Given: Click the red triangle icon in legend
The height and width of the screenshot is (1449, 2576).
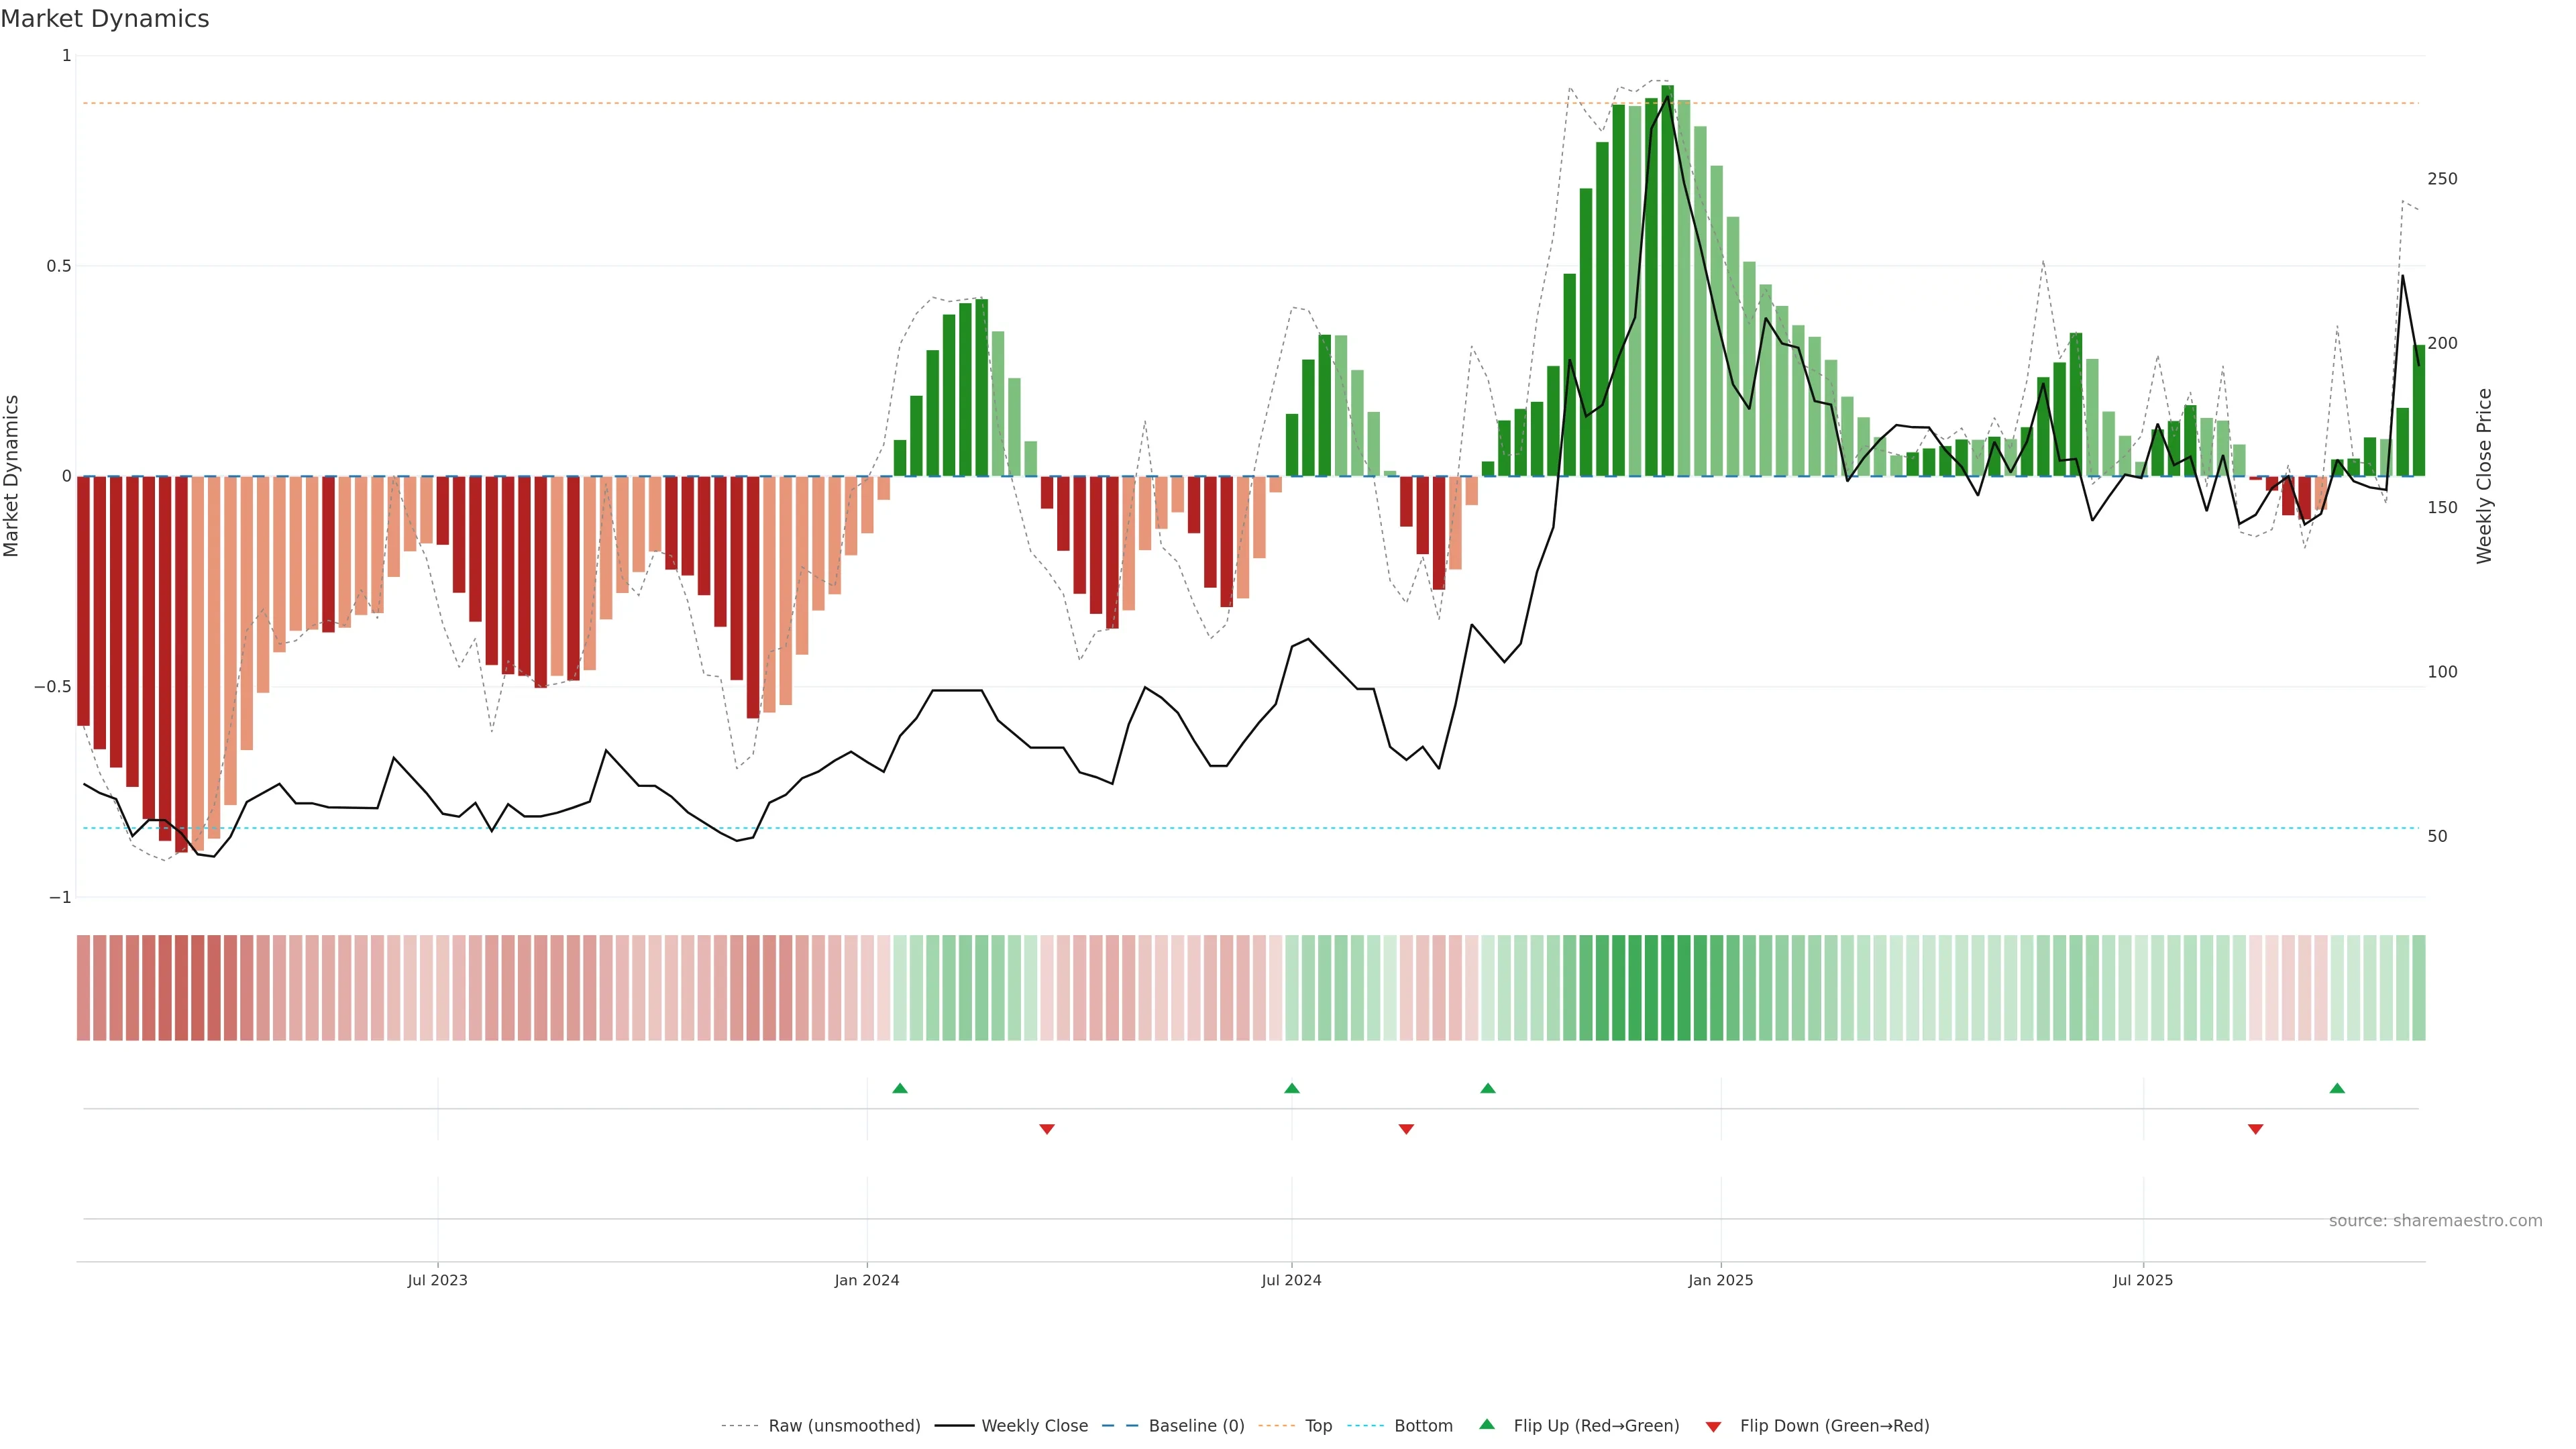Looking at the screenshot, I should (x=1713, y=1426).
